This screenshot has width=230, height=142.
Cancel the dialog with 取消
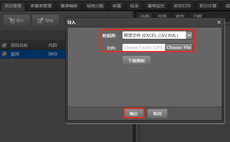click(157, 113)
